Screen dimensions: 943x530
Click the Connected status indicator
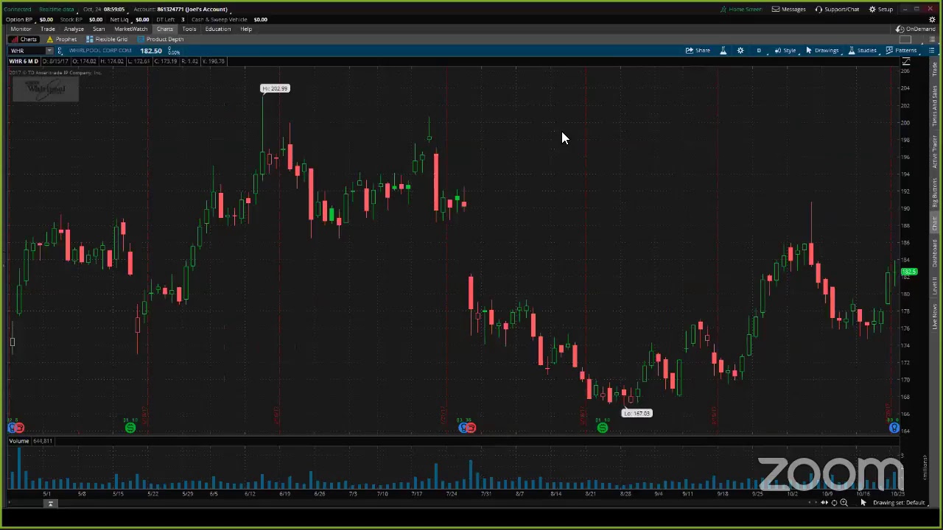pos(18,9)
